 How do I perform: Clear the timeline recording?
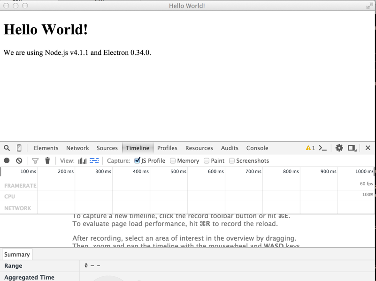pos(19,160)
